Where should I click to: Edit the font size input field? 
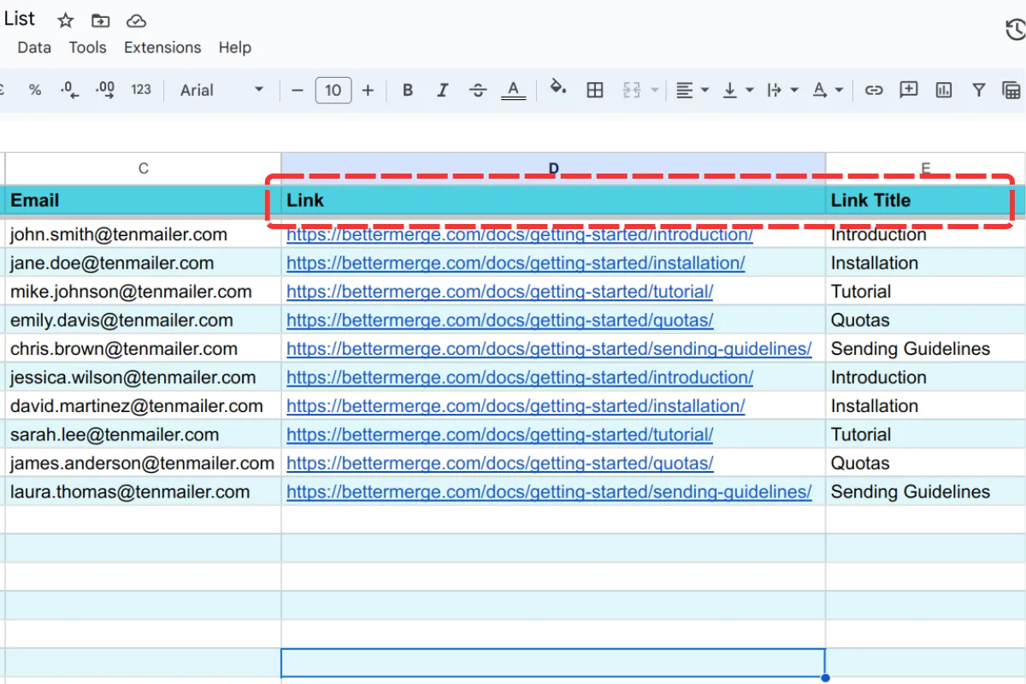click(333, 90)
